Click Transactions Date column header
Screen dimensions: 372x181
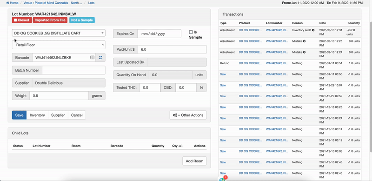point(322,23)
